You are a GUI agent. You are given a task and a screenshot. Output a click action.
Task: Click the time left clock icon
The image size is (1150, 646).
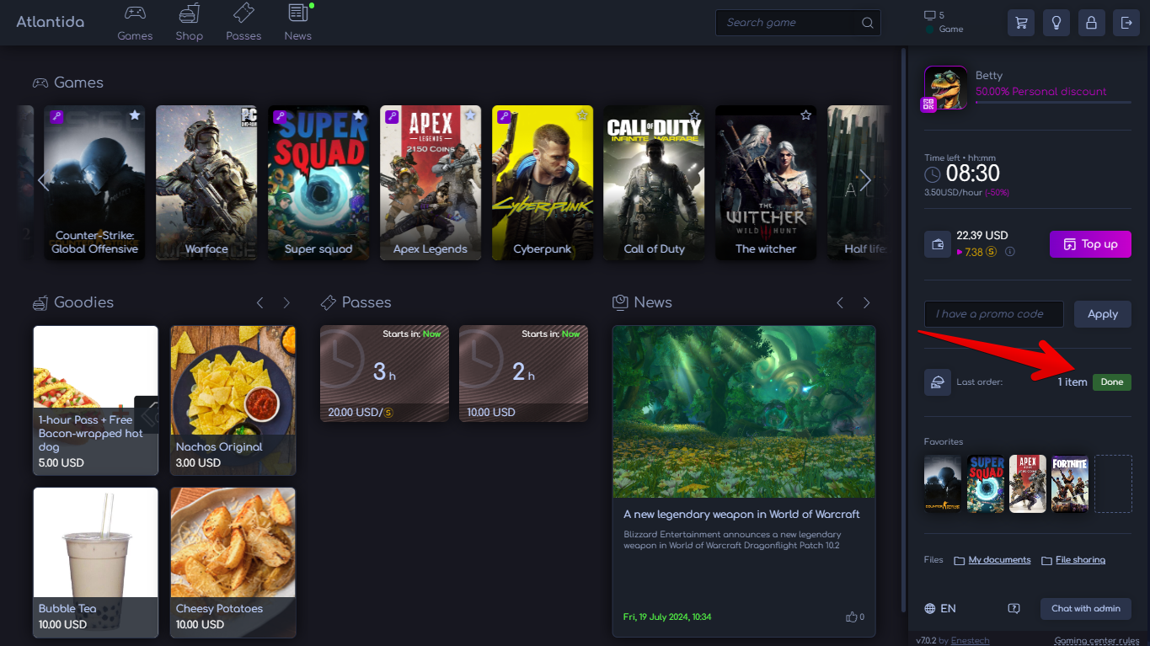pyautogui.click(x=933, y=175)
